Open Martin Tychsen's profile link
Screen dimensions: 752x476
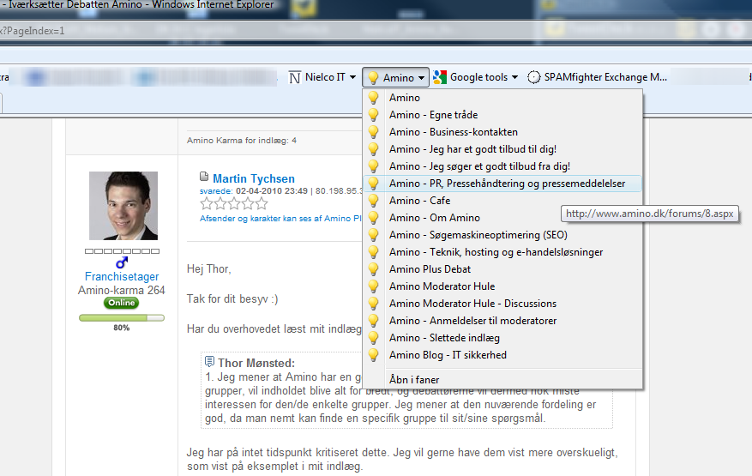254,178
